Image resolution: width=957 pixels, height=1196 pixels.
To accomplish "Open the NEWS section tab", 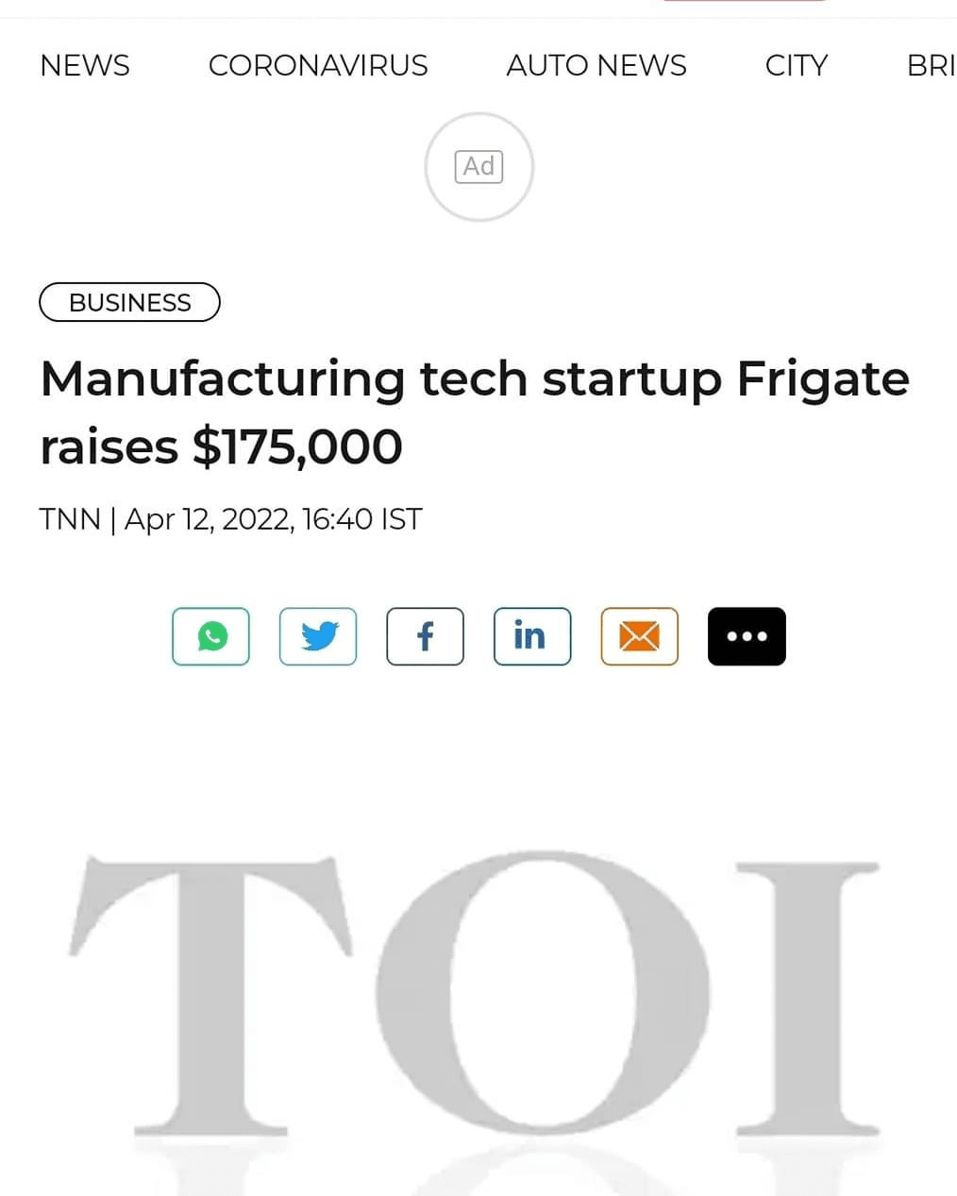I will (x=85, y=65).
